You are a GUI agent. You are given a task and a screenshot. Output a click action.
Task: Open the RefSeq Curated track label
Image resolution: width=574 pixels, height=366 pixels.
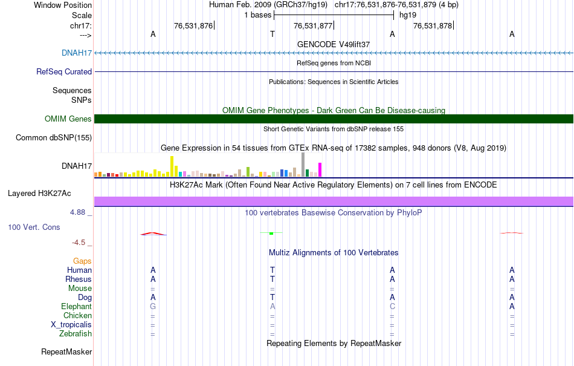tap(64, 71)
